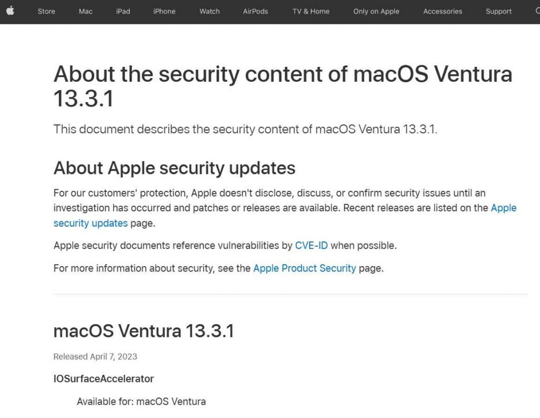Image resolution: width=540 pixels, height=418 pixels.
Task: Go to the iPad section
Action: coord(123,12)
